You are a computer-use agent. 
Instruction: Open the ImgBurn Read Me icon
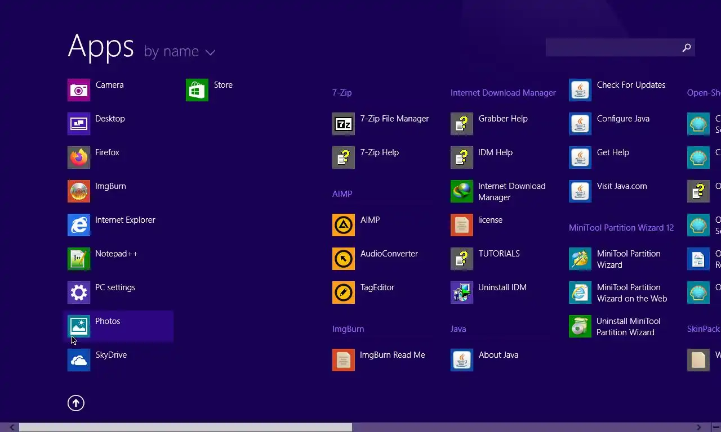(344, 360)
